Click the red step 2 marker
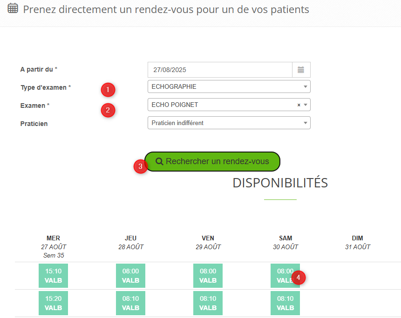Image resolution: width=401 pixels, height=318 pixels. [108, 110]
